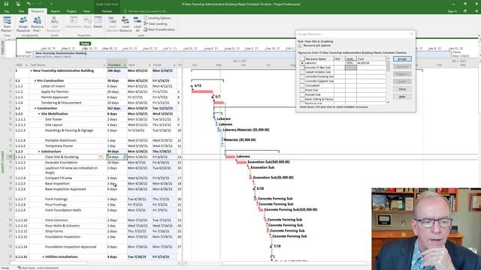Expand Resource list options in the dialog
481x270 pixels.
tap(300, 46)
